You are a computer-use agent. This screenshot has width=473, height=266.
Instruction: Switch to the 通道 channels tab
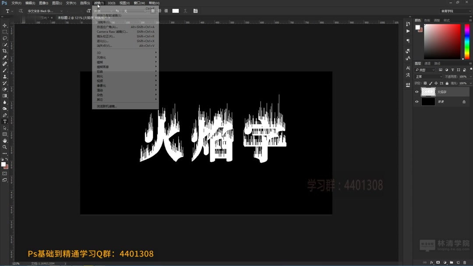coord(427,63)
